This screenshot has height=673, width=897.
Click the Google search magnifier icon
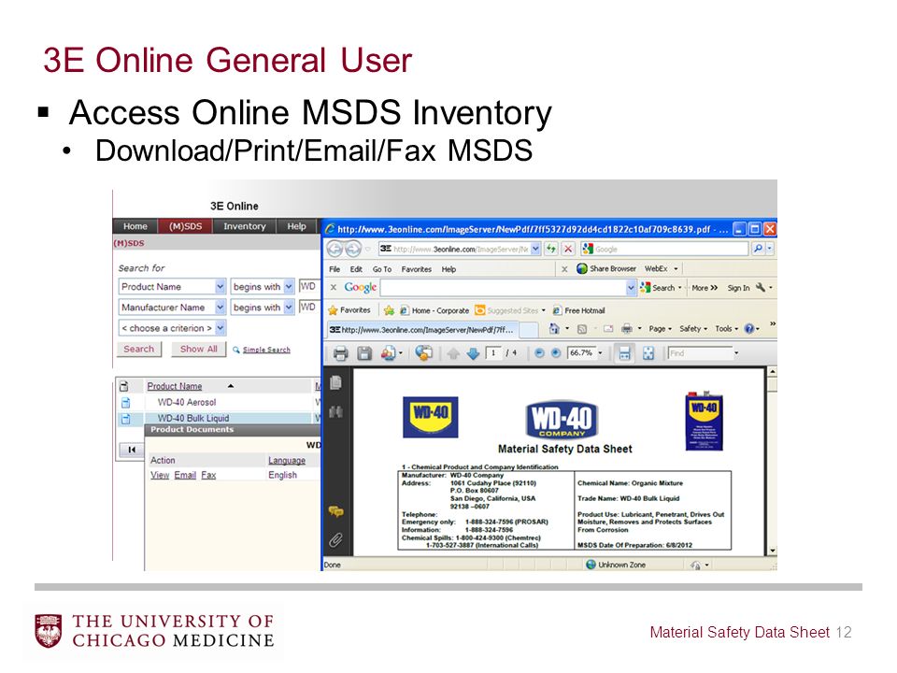click(758, 249)
